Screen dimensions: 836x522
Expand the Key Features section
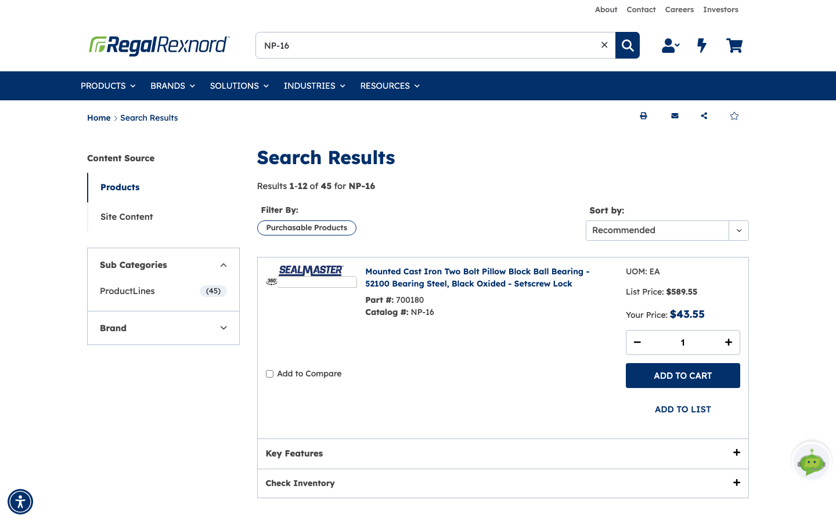(x=503, y=454)
